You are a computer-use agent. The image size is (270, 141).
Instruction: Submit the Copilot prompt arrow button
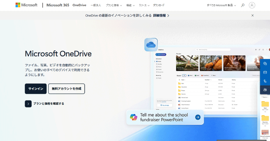198,117
